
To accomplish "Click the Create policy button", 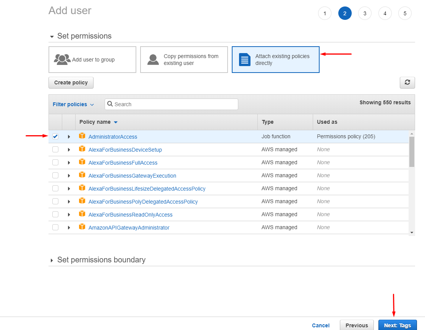I will pyautogui.click(x=71, y=82).
